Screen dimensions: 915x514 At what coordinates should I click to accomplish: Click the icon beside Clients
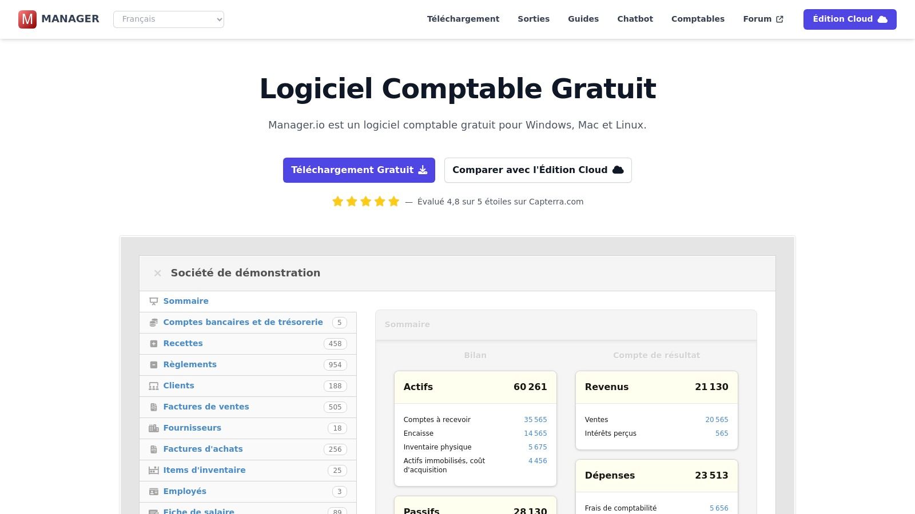click(x=153, y=386)
